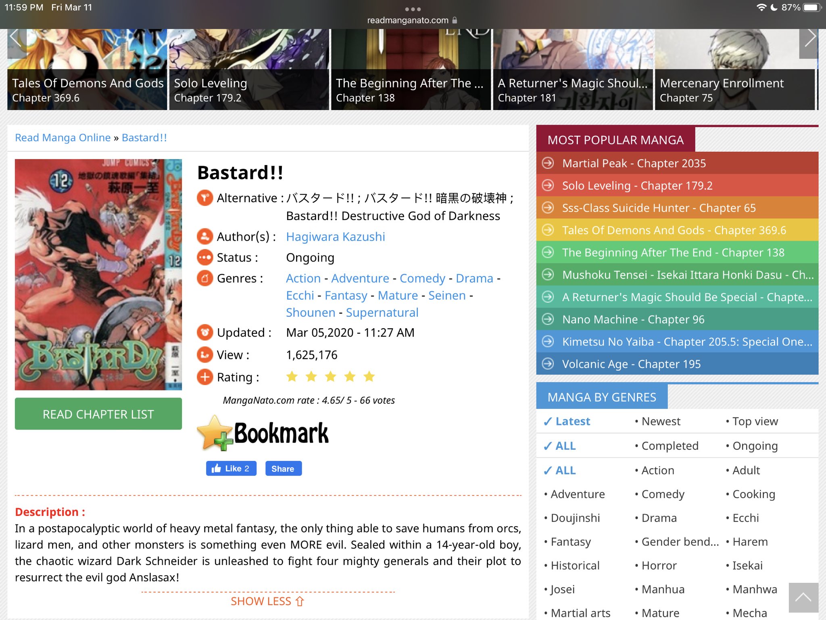This screenshot has height=620, width=826.
Task: Open Bastard!! breadcrumb link
Action: 144,138
